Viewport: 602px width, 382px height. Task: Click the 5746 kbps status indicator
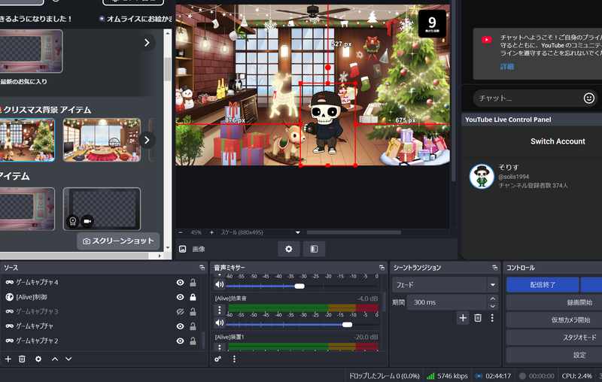[448, 376]
